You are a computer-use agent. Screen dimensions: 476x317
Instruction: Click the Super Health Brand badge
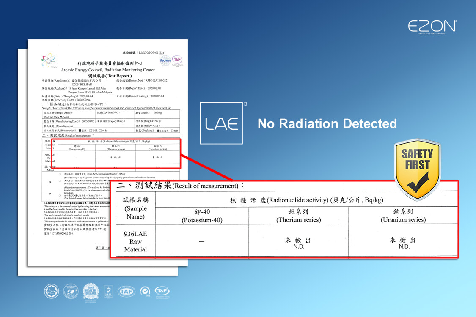91,292
